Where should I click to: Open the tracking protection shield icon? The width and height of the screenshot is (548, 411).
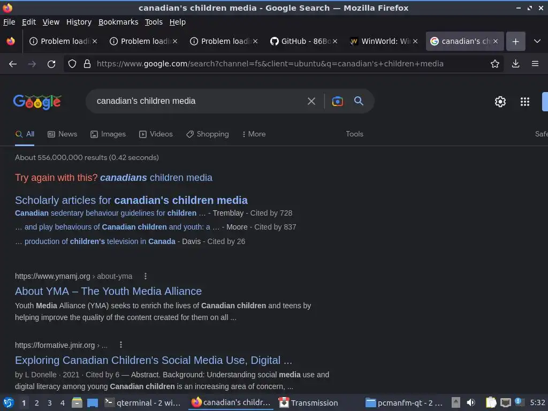72,64
